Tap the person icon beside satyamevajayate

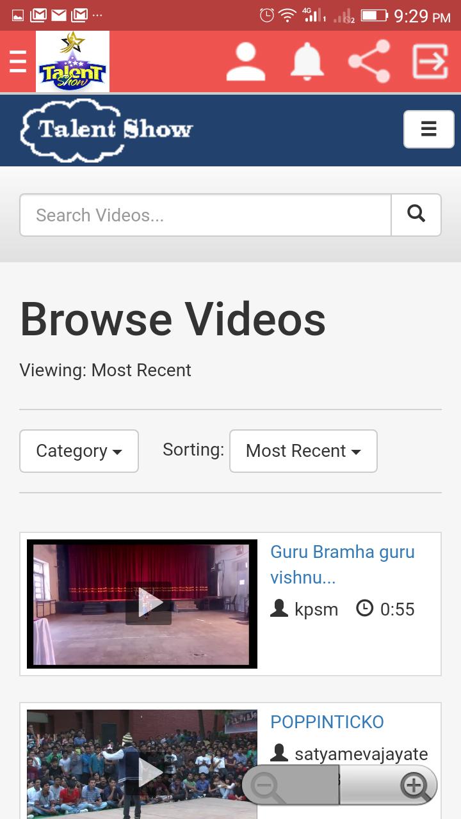279,753
